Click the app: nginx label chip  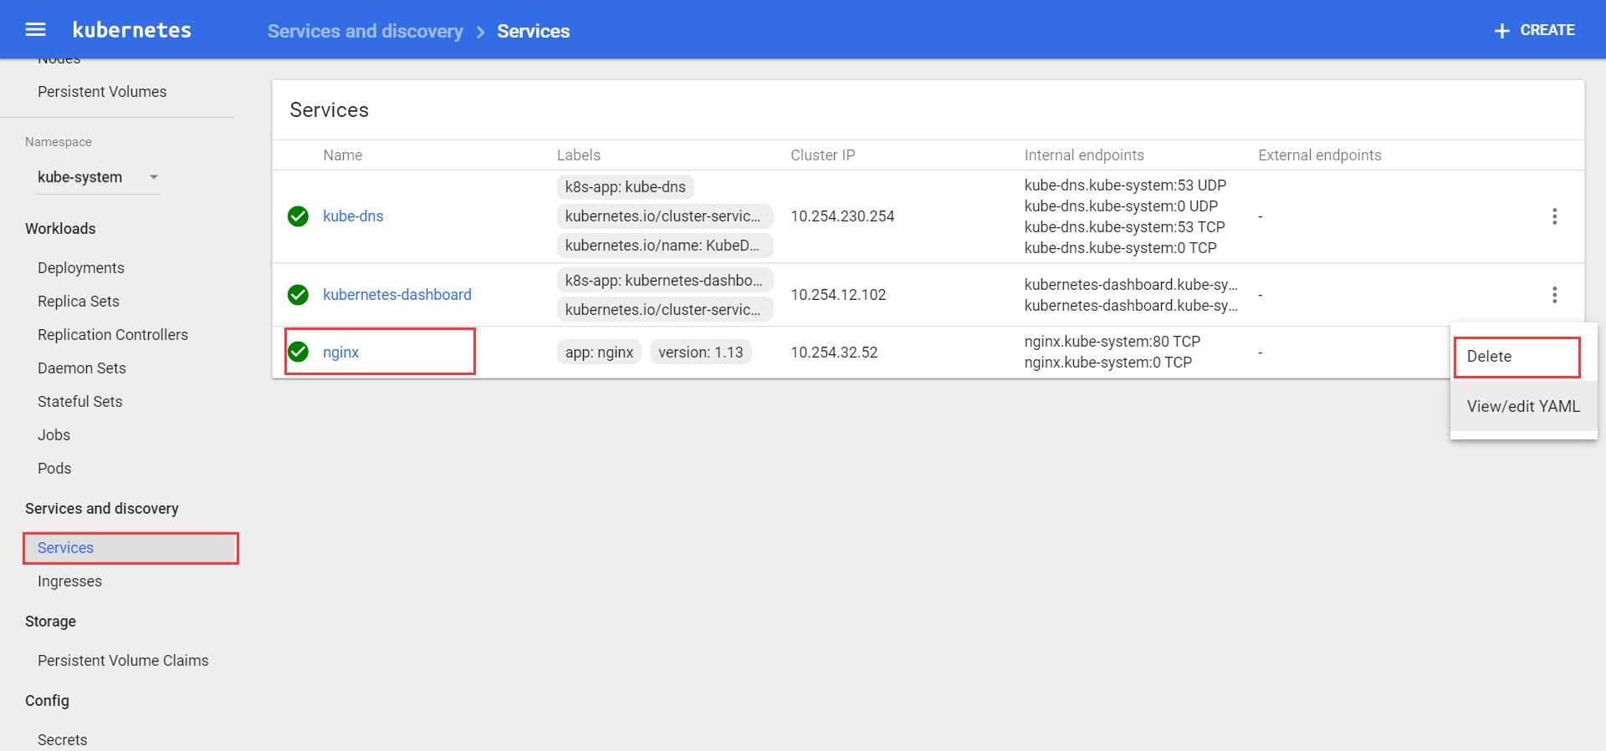coord(599,352)
